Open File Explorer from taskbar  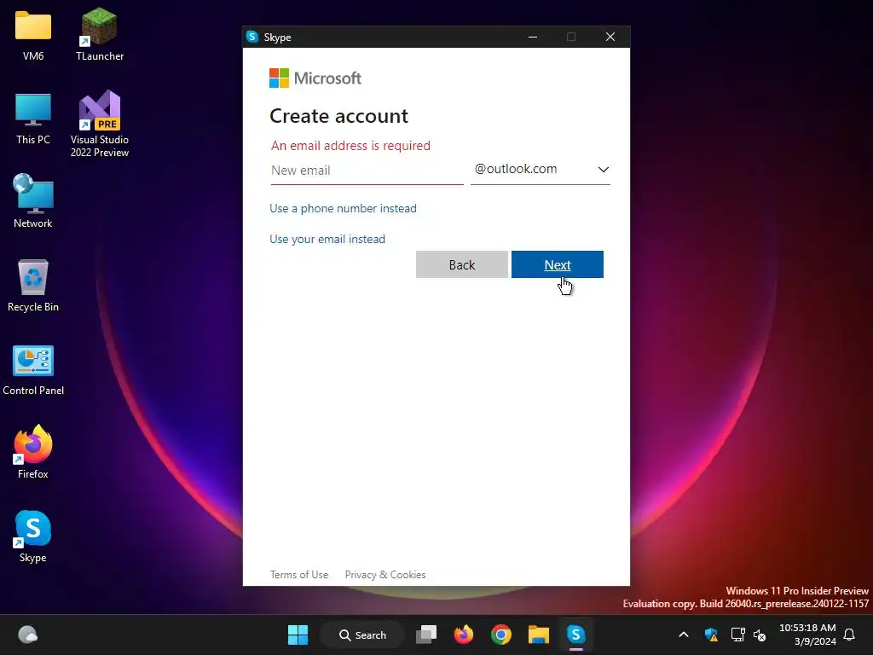click(x=539, y=635)
